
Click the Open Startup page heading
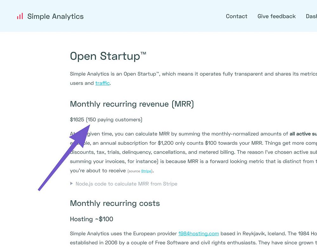point(105,56)
